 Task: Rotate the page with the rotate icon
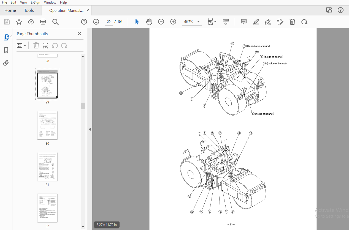pos(304,22)
